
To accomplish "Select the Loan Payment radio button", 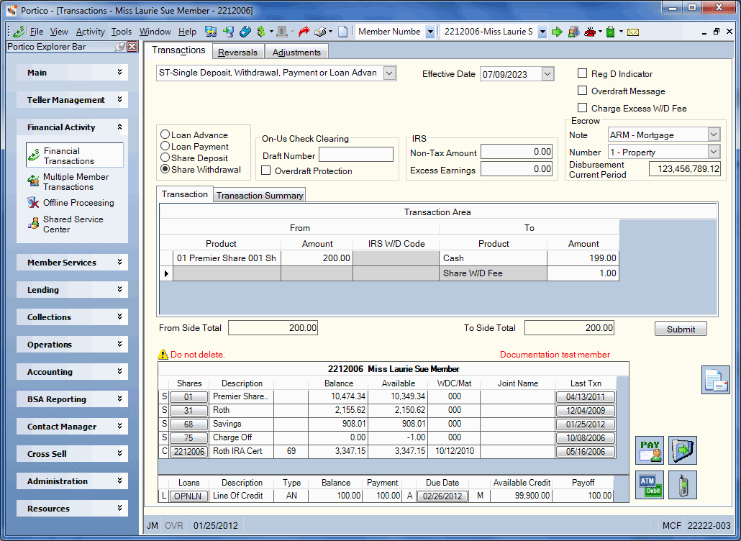I will click(x=165, y=147).
